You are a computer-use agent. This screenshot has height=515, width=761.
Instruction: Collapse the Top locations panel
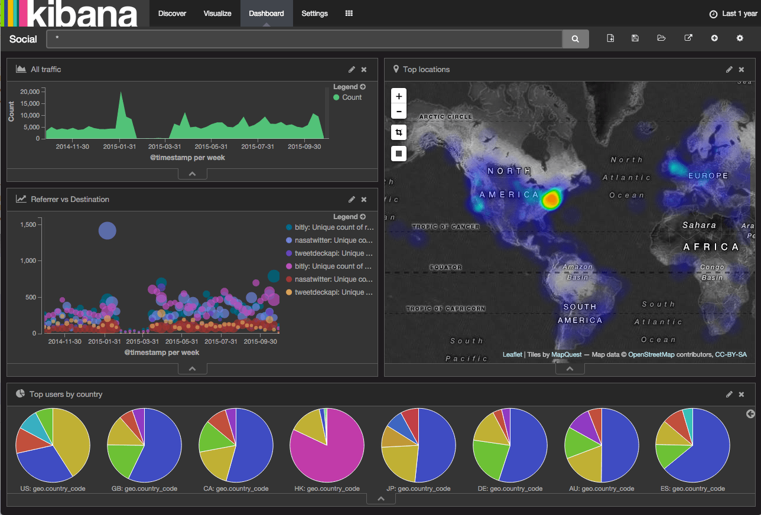569,367
